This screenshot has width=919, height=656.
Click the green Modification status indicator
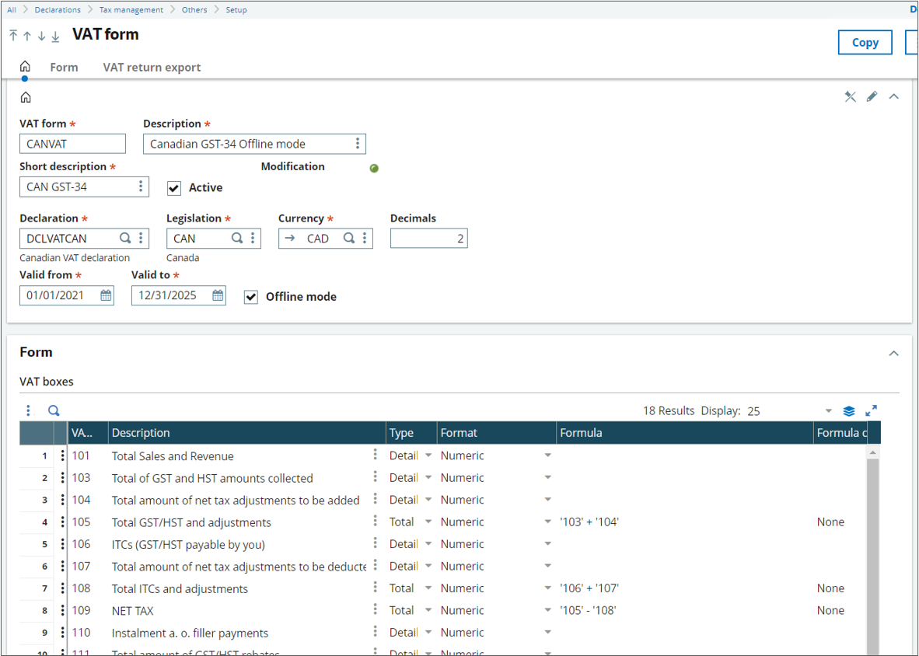click(x=374, y=168)
